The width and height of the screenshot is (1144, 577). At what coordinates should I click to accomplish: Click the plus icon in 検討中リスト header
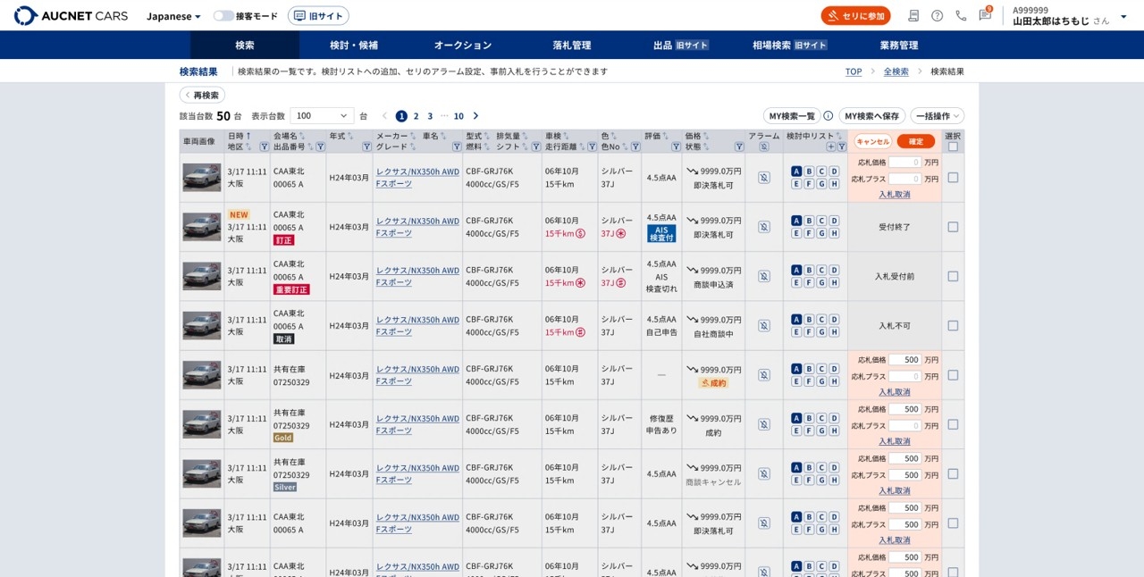[830, 146]
